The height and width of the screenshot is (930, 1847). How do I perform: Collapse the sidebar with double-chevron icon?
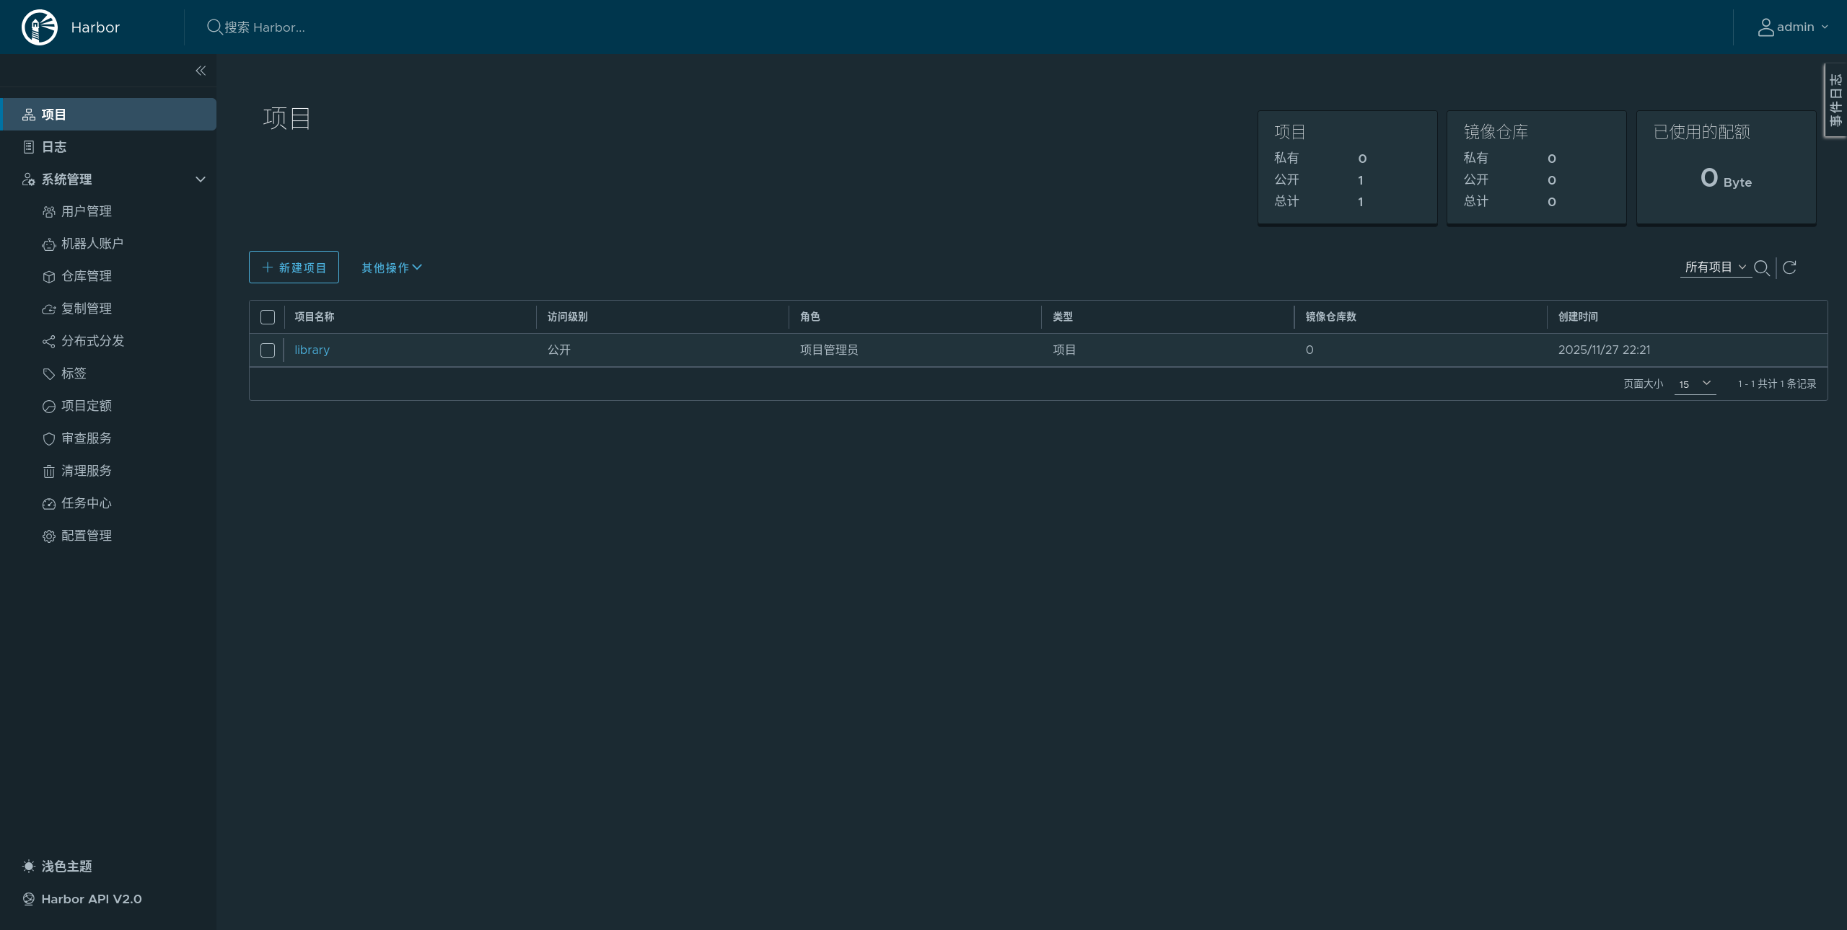pyautogui.click(x=201, y=71)
